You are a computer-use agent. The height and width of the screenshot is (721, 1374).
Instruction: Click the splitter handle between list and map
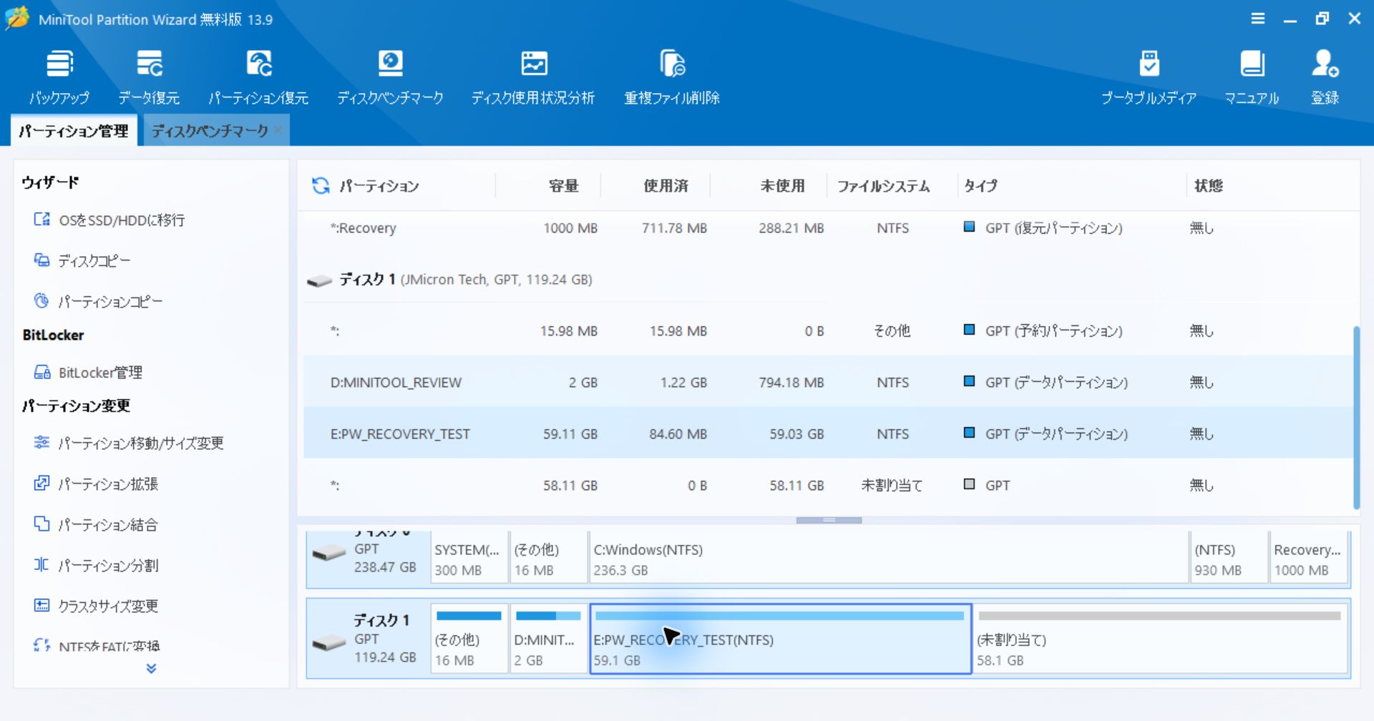pyautogui.click(x=829, y=520)
